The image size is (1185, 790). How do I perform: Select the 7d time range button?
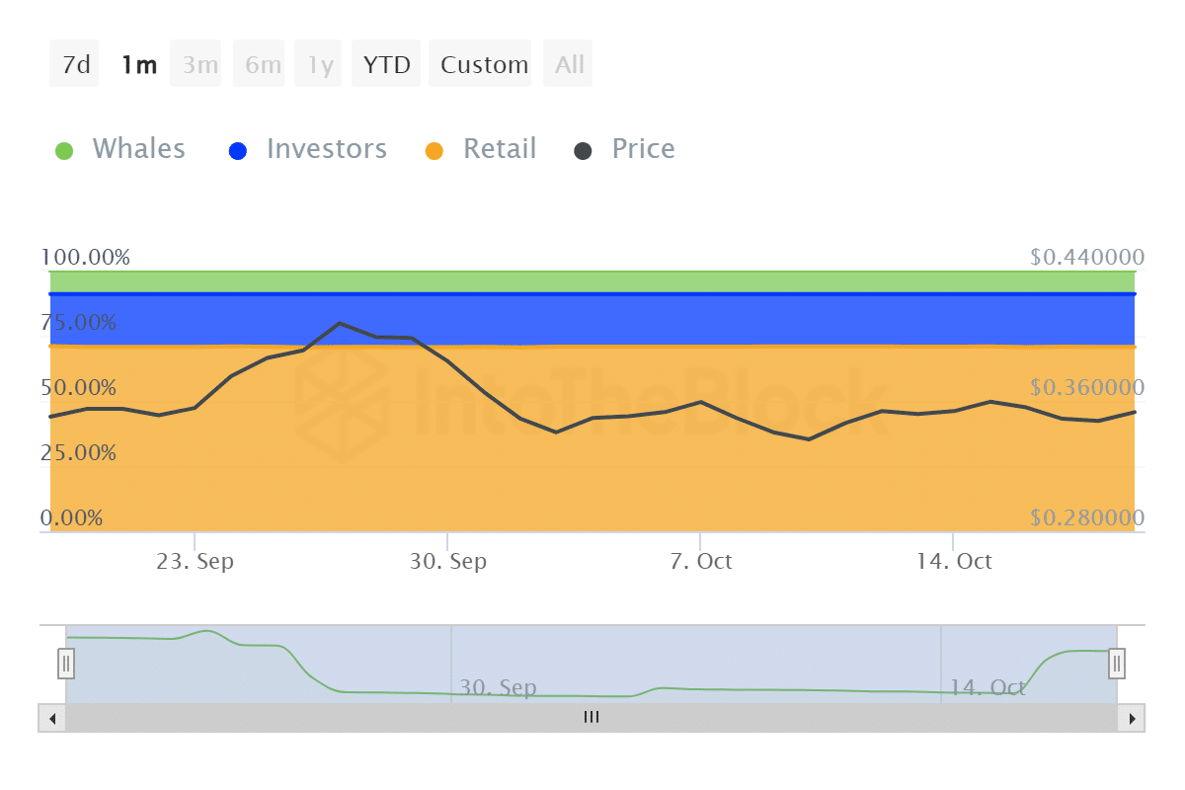click(x=75, y=65)
